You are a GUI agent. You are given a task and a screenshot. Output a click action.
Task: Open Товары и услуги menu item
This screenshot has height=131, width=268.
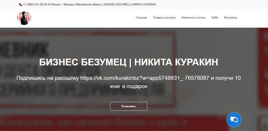pos(164,17)
